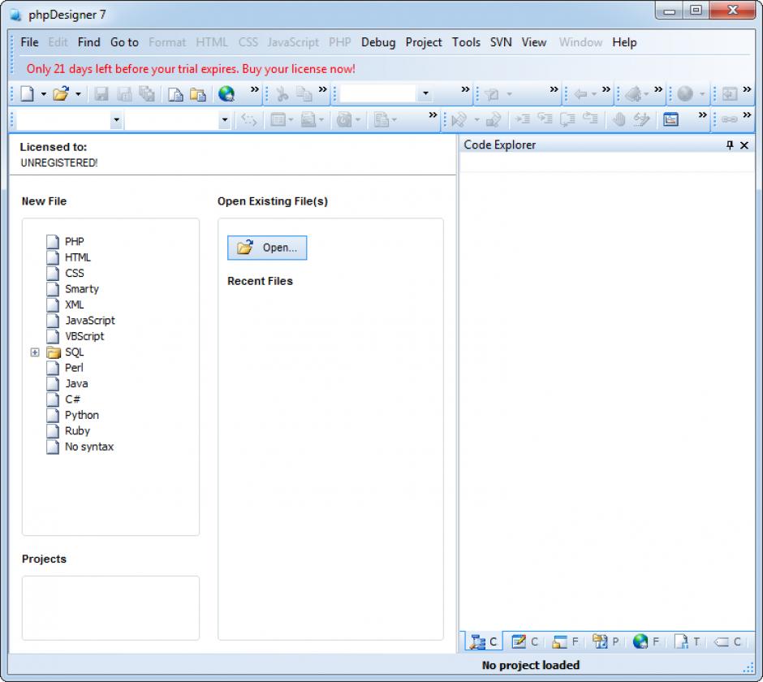763x682 pixels.
Task: Create a new Python file
Action: (x=72, y=415)
